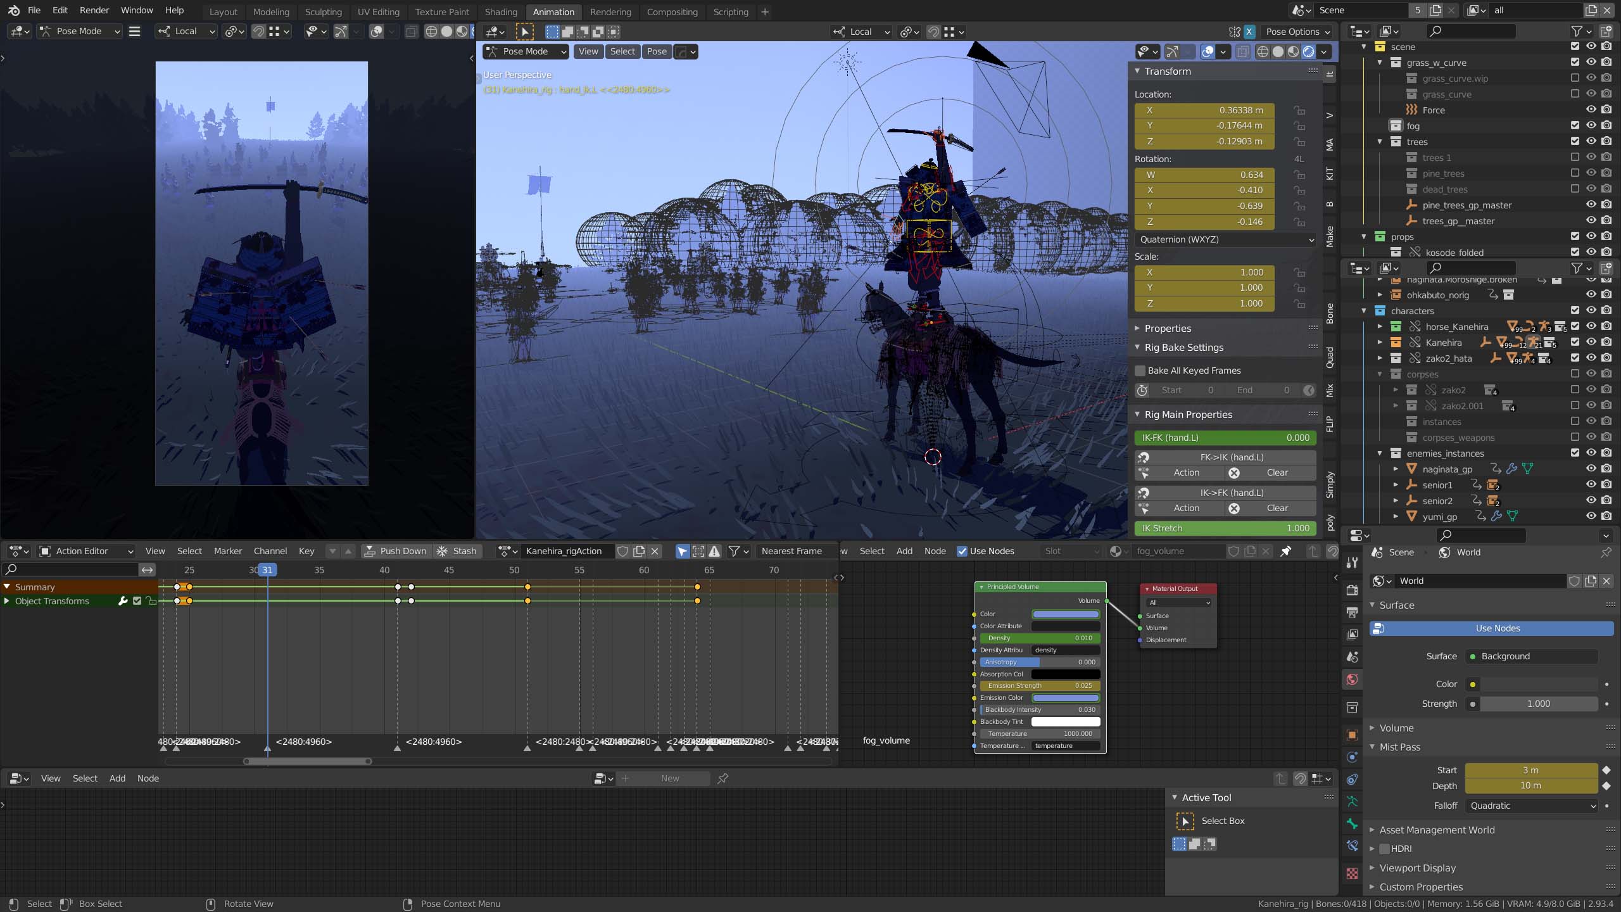The height and width of the screenshot is (912, 1621).
Task: Click the New node tree button
Action: [663, 778]
